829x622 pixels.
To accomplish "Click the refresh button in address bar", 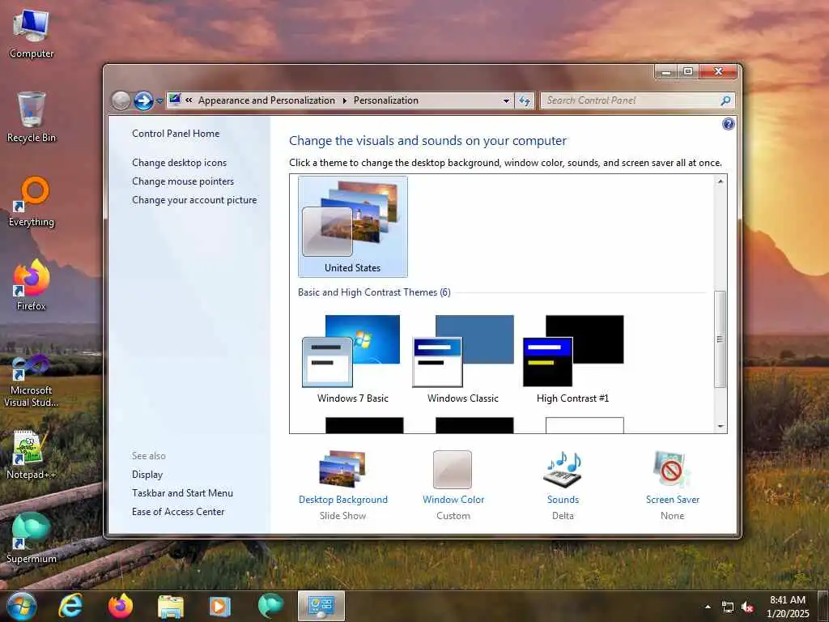I will click(525, 100).
